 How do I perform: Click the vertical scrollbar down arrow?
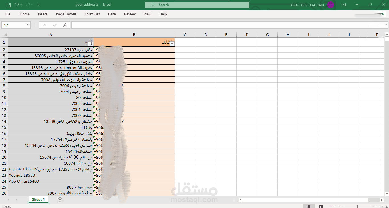[387, 194]
